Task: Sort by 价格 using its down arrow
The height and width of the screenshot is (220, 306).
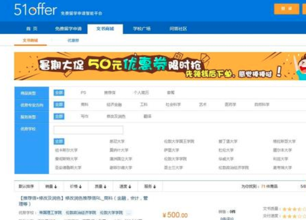Action: click(x=80, y=186)
